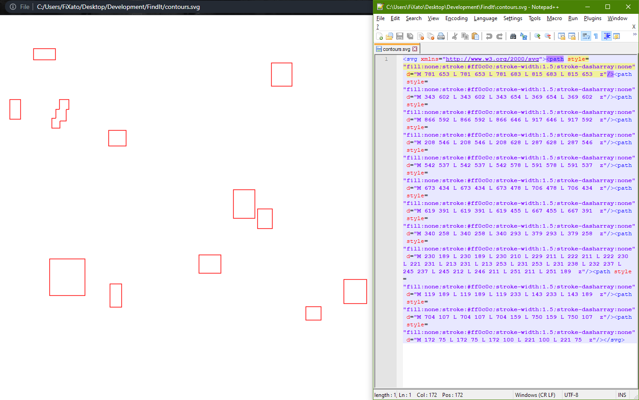Screen dimensions: 639x400
Task: Toggle the indent guide toolbar button
Action: [607, 37]
